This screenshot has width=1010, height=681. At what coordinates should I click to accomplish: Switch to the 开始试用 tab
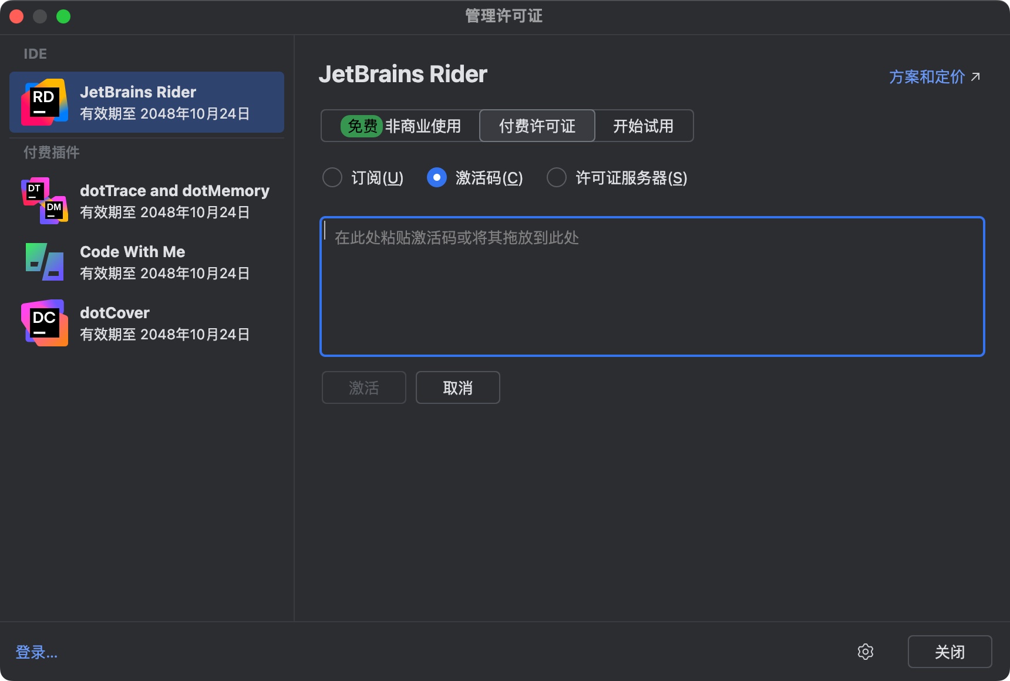pos(644,126)
